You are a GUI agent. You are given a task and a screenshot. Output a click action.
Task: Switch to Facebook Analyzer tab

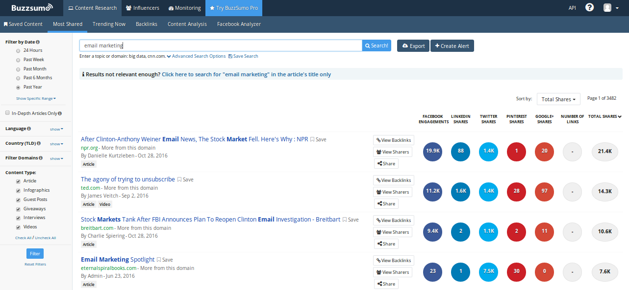click(x=239, y=24)
